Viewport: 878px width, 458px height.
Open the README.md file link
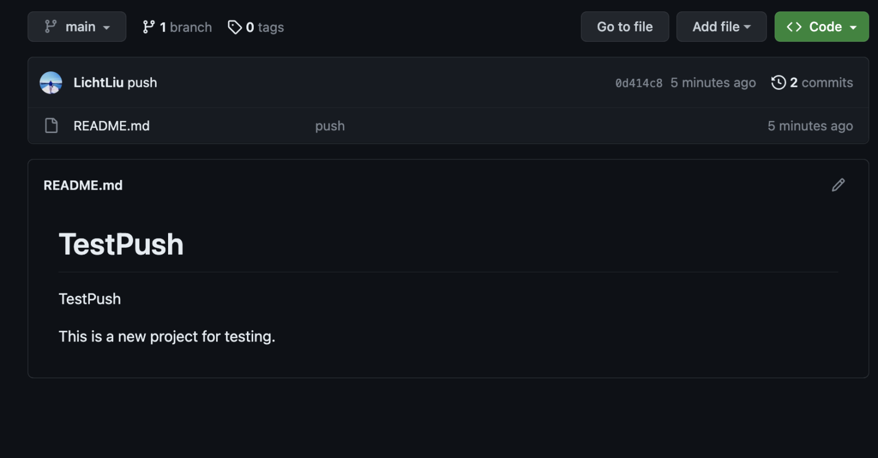(x=111, y=126)
